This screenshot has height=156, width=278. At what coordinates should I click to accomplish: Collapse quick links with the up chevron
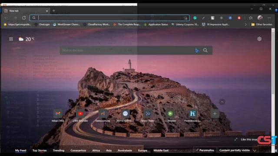click(222, 102)
